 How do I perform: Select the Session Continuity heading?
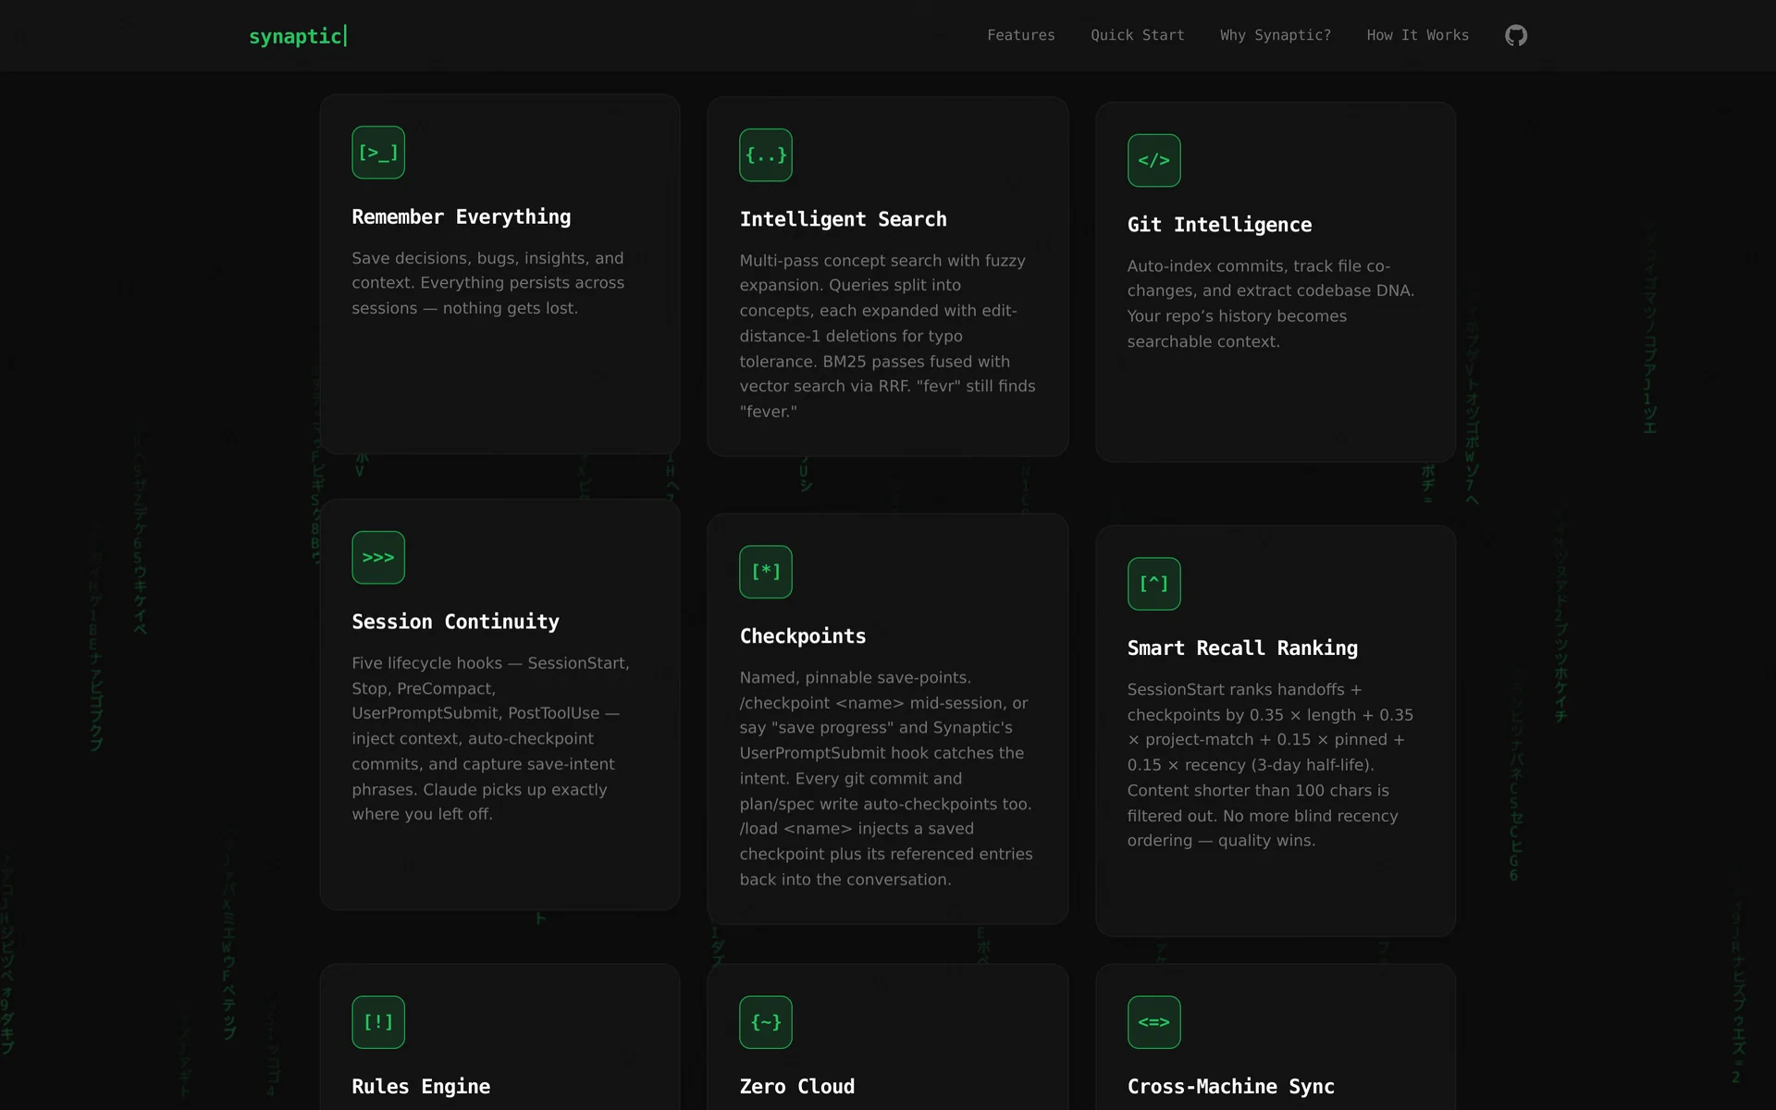(x=455, y=623)
